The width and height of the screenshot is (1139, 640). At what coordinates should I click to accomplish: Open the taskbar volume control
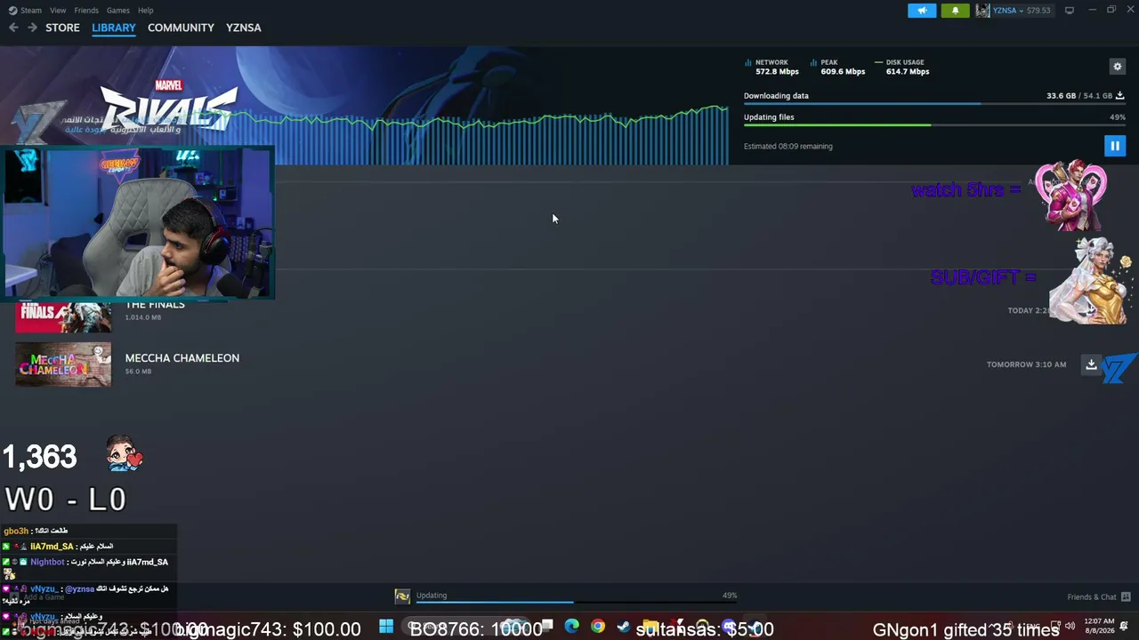[1070, 627]
